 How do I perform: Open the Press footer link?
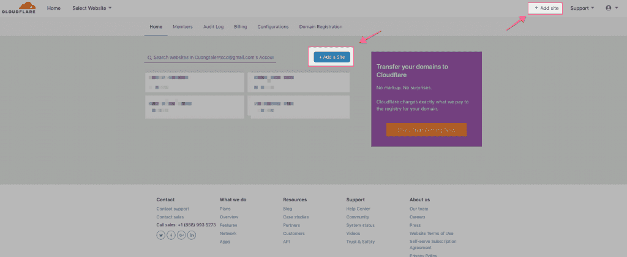415,225
